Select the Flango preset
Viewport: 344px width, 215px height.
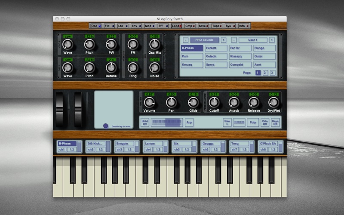pyautogui.click(x=264, y=48)
